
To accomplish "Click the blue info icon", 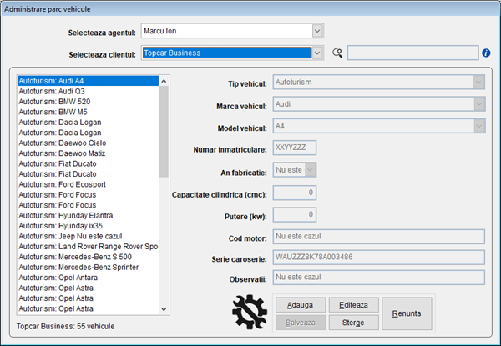I will point(486,53).
